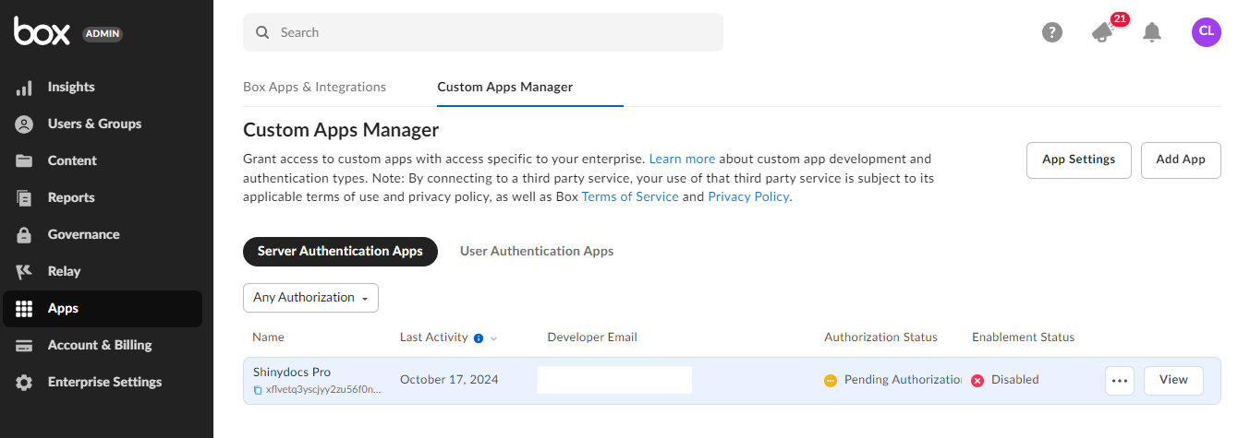Screen dimensions: 1238x438
Task: Expand the Any Authorization filter dropdown
Action: pyautogui.click(x=310, y=298)
